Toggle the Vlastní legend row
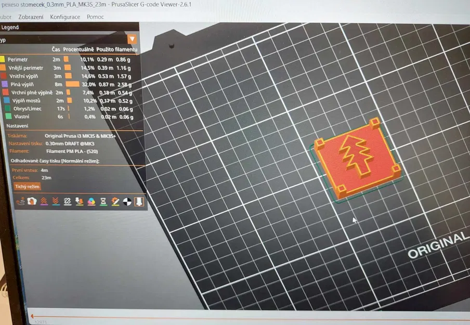The image size is (470, 325). [x=70, y=116]
